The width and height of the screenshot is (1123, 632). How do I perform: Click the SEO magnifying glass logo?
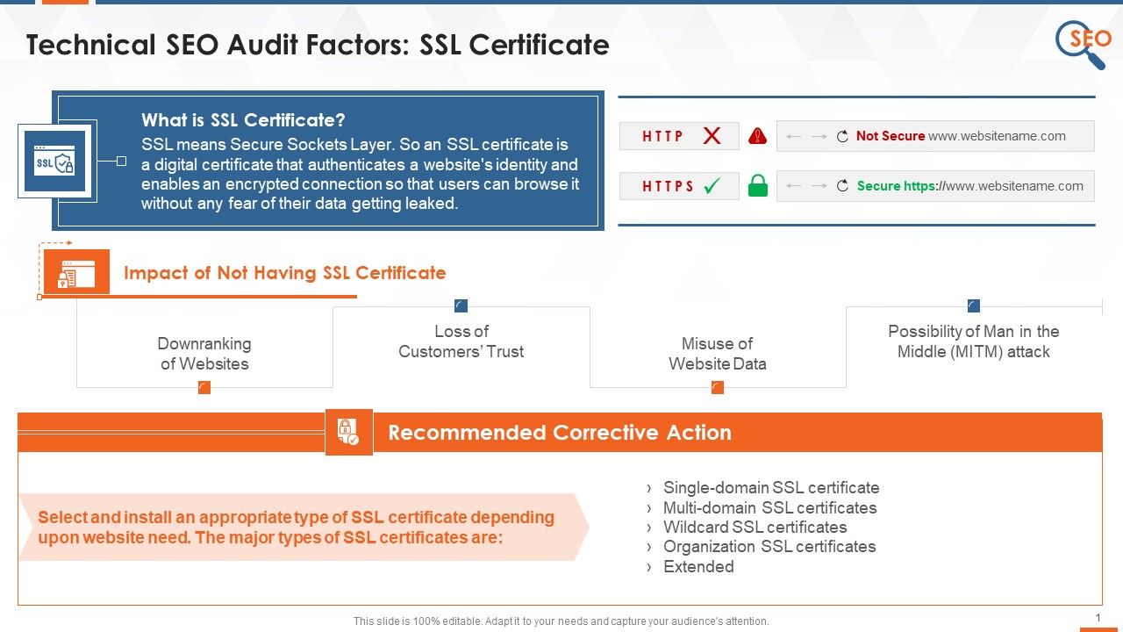point(1083,44)
